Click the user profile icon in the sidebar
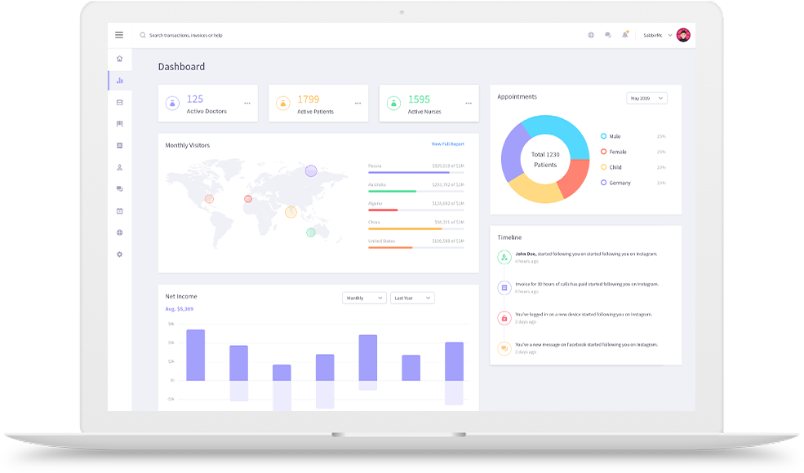The image size is (804, 473). 119,167
